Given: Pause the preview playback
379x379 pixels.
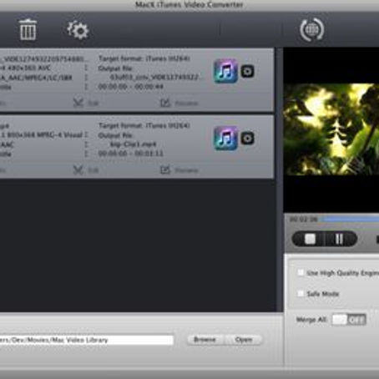Looking at the screenshot, I should (x=339, y=239).
